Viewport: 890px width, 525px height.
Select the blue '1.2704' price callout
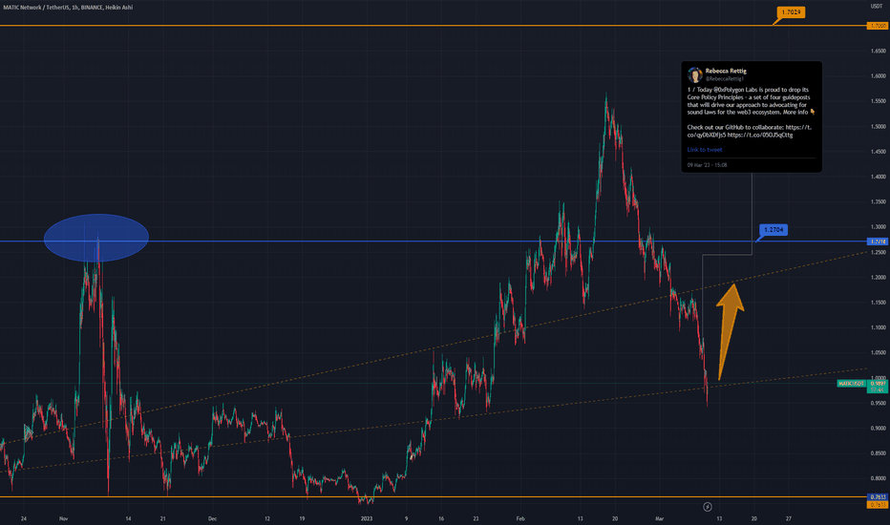tap(773, 230)
